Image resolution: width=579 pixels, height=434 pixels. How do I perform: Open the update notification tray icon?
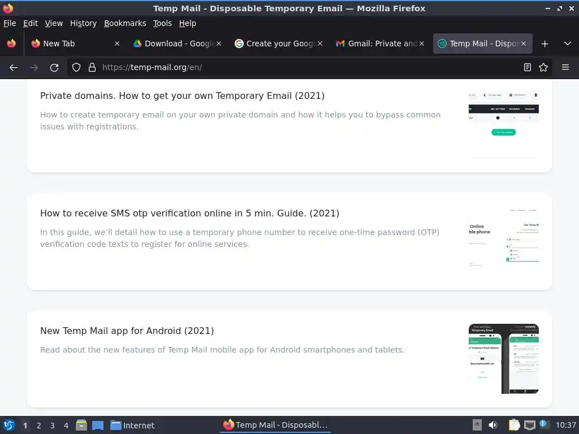[543, 424]
